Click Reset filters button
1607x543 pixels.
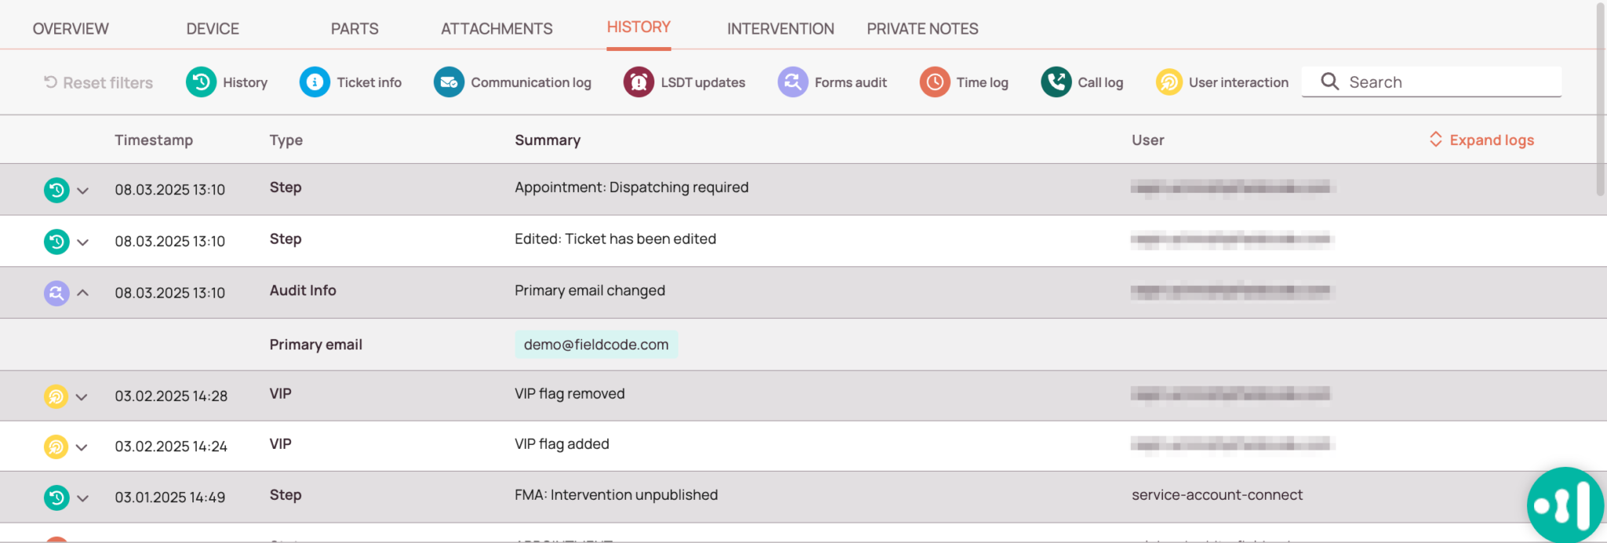tap(98, 83)
